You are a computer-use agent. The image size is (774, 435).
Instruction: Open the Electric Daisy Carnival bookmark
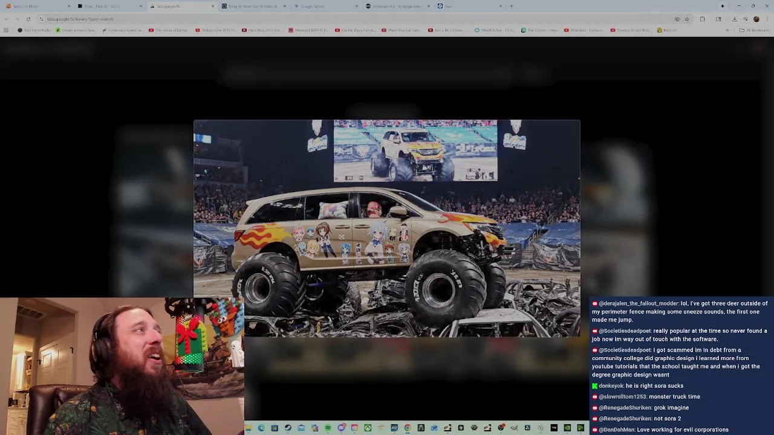pos(356,30)
